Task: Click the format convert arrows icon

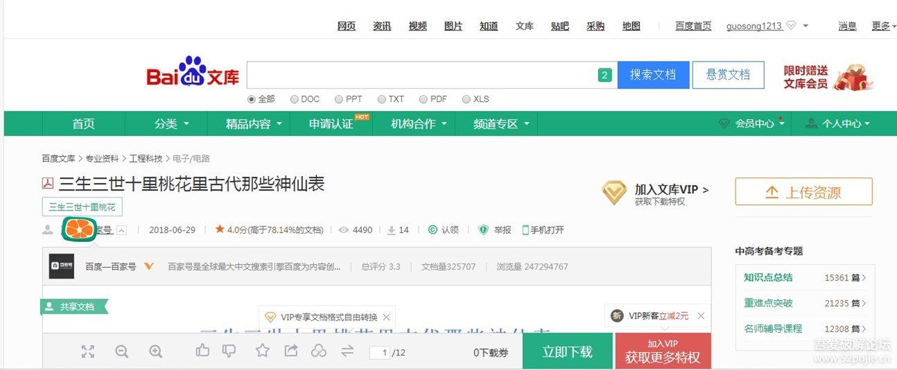Action: 347,351
